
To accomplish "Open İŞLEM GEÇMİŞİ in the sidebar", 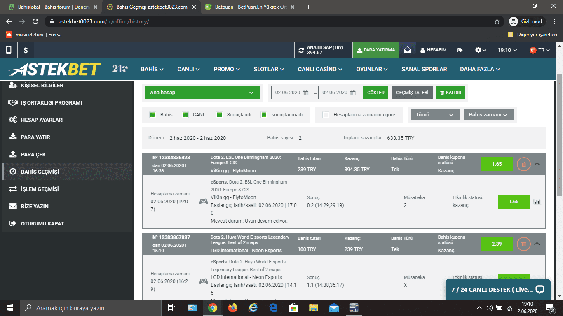I will [x=40, y=189].
